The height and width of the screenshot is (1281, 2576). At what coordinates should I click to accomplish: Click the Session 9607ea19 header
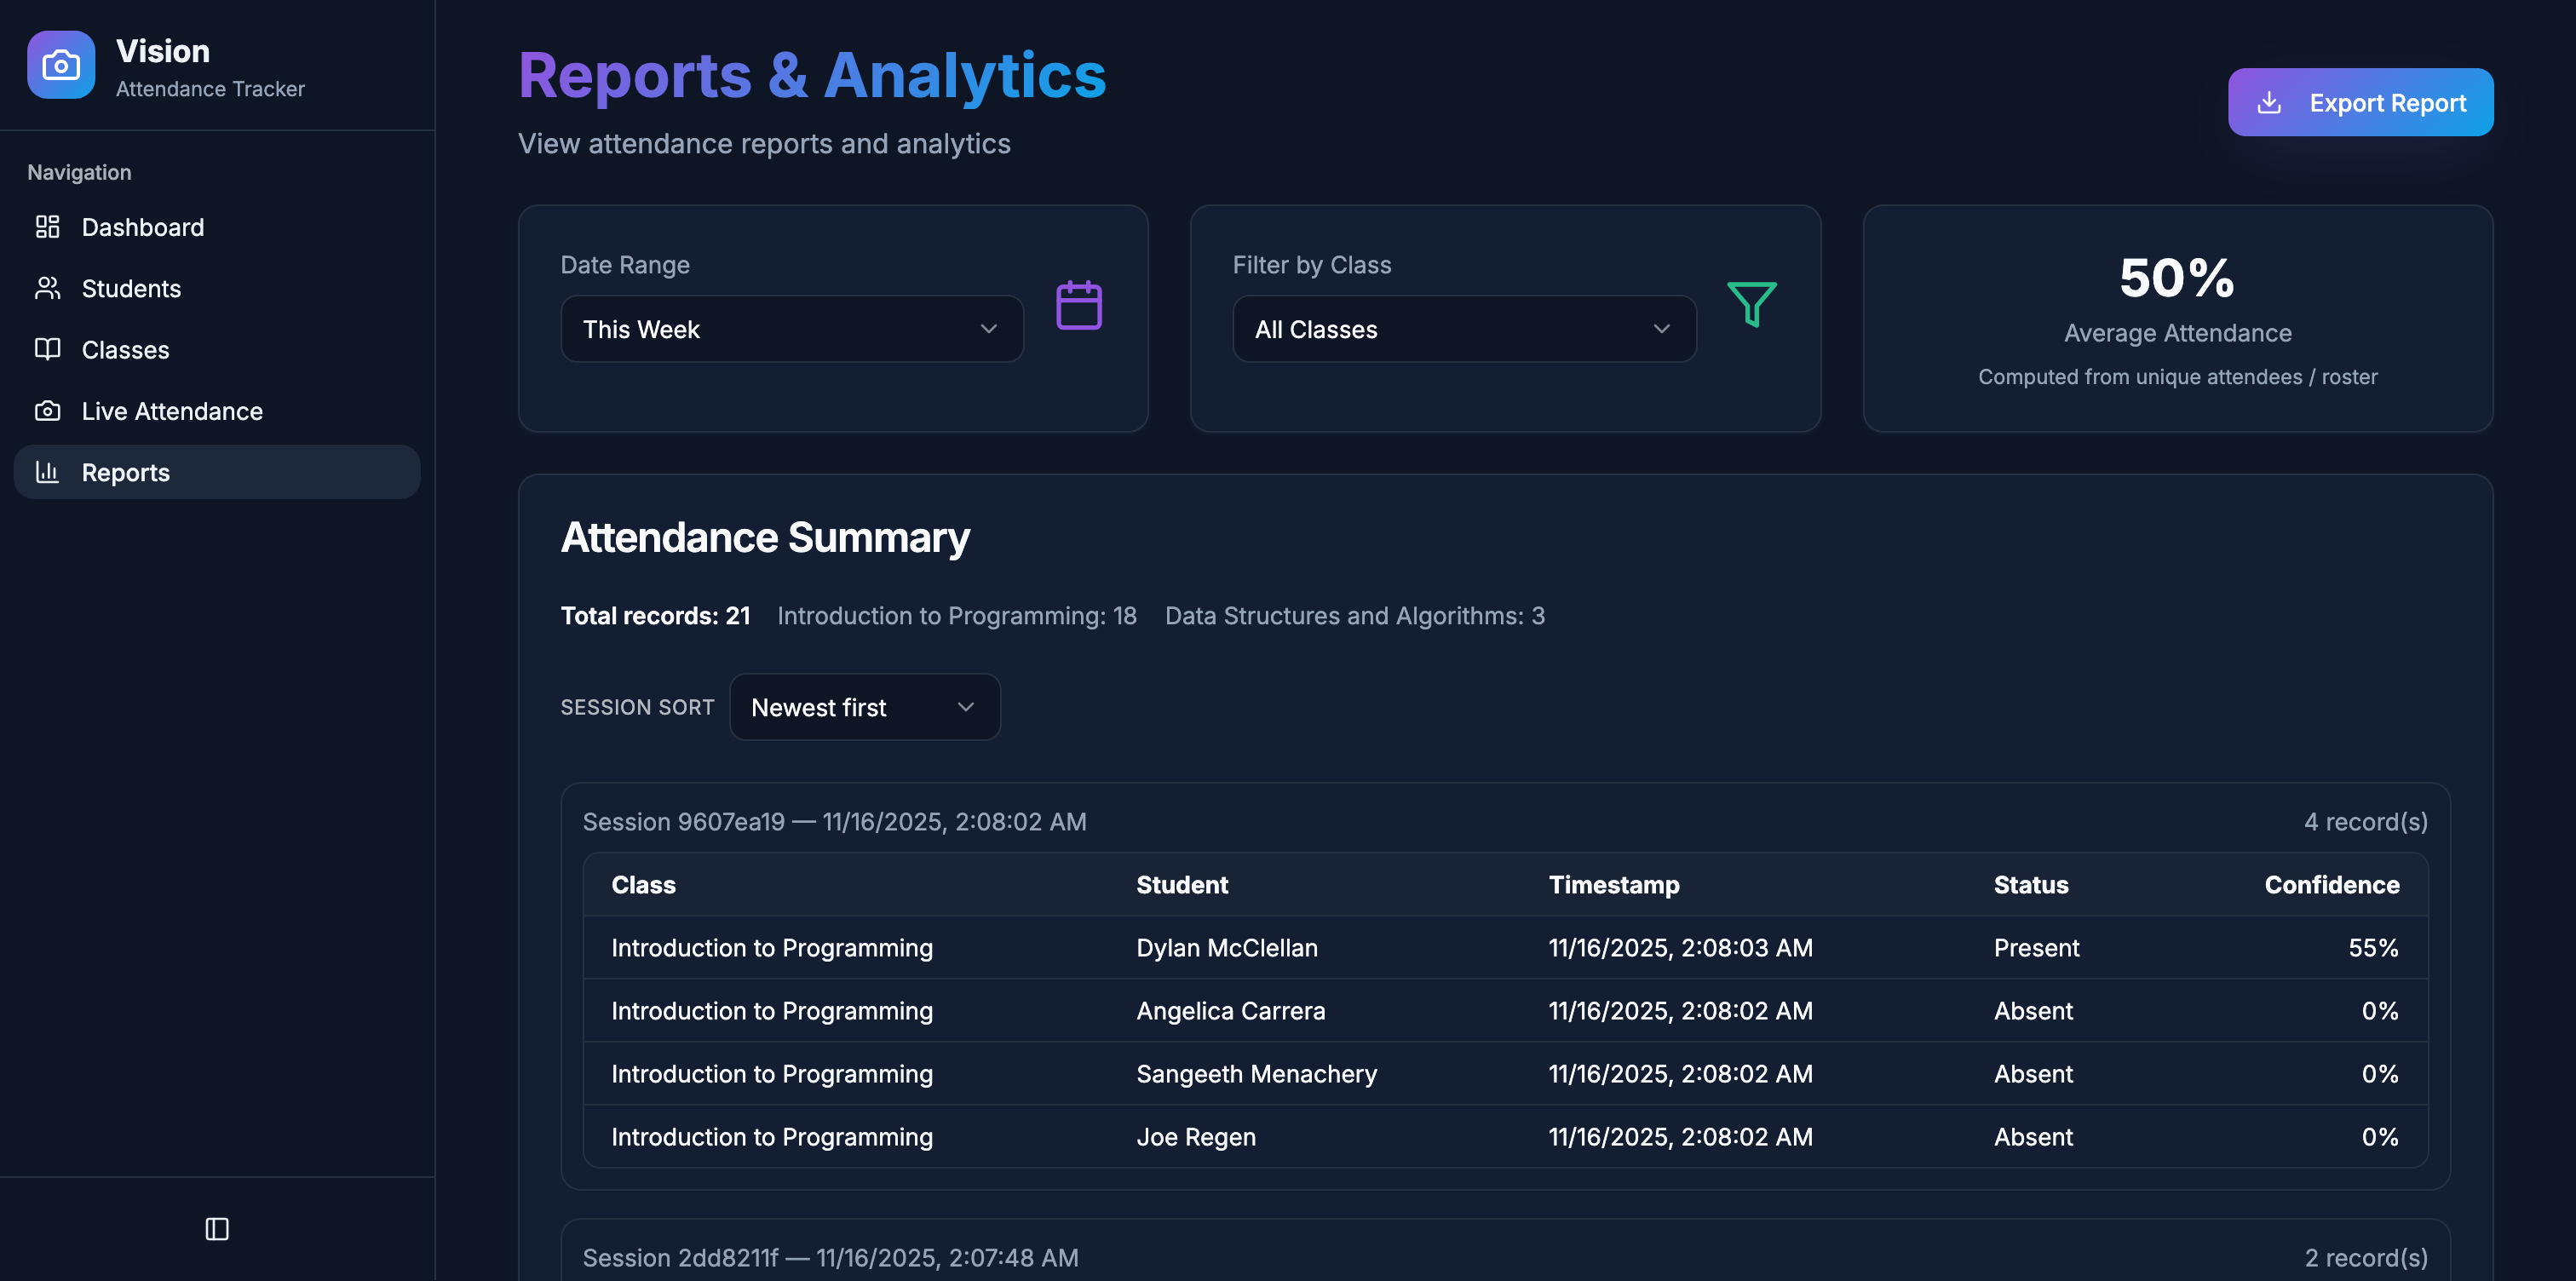(x=834, y=821)
